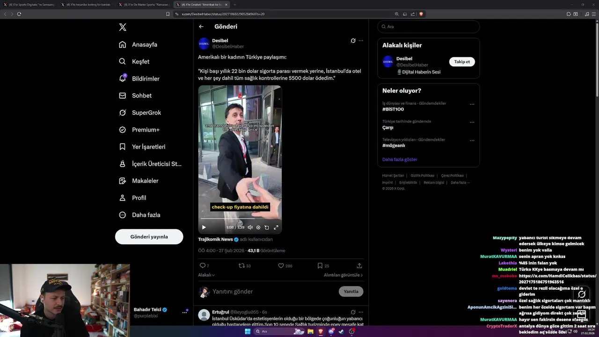The image size is (599, 337).
Task: Enter video fullscreen mode
Action: pyautogui.click(x=276, y=227)
